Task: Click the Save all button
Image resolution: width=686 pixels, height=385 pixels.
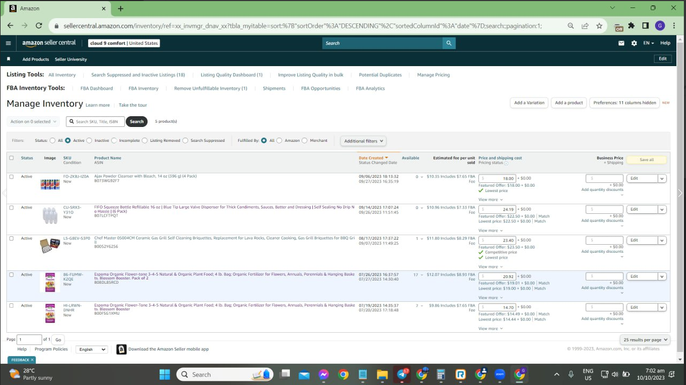Action: (x=646, y=159)
